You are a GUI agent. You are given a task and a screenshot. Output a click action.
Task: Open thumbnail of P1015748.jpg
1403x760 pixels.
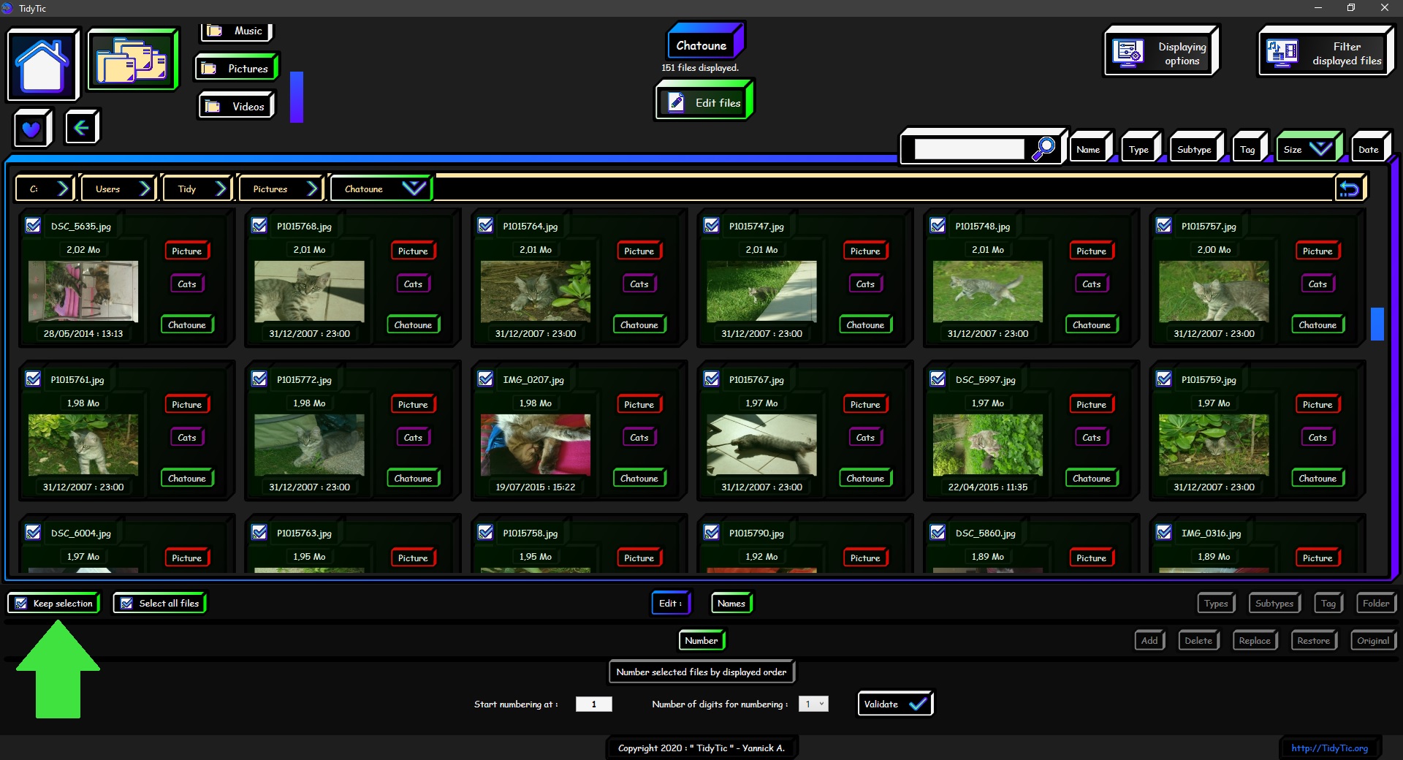click(x=988, y=292)
